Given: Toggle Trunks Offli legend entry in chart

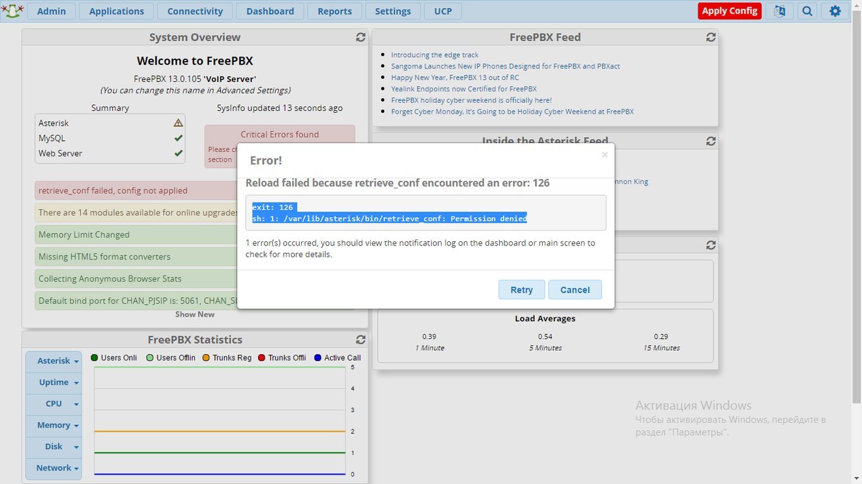Looking at the screenshot, I should tap(281, 358).
